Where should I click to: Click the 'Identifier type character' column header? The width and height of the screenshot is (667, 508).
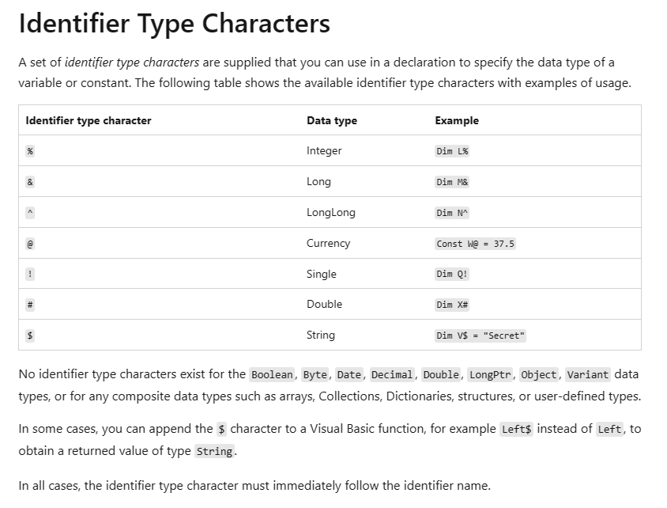(89, 120)
